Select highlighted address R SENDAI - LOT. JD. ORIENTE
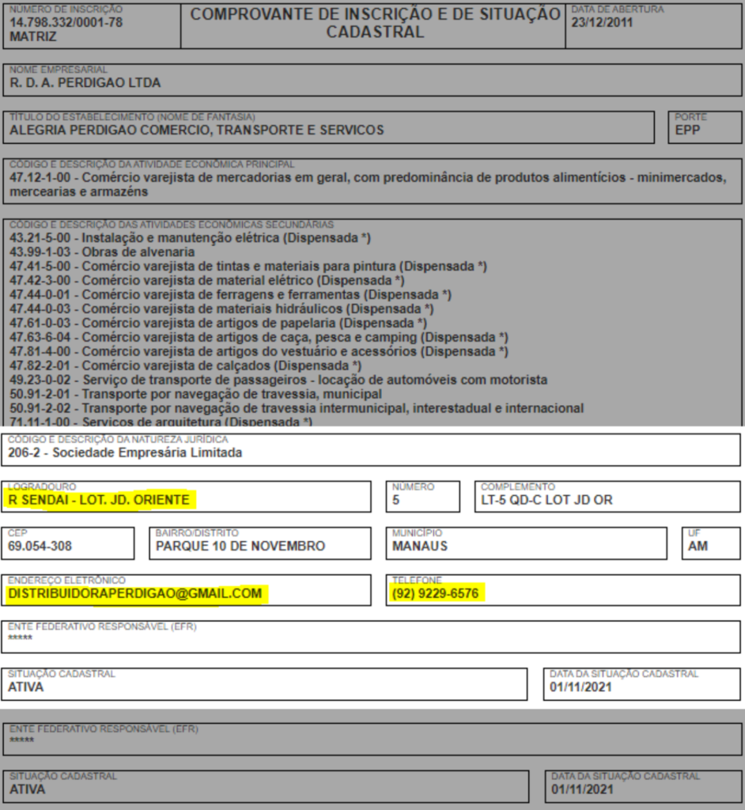The image size is (745, 810). [x=99, y=500]
